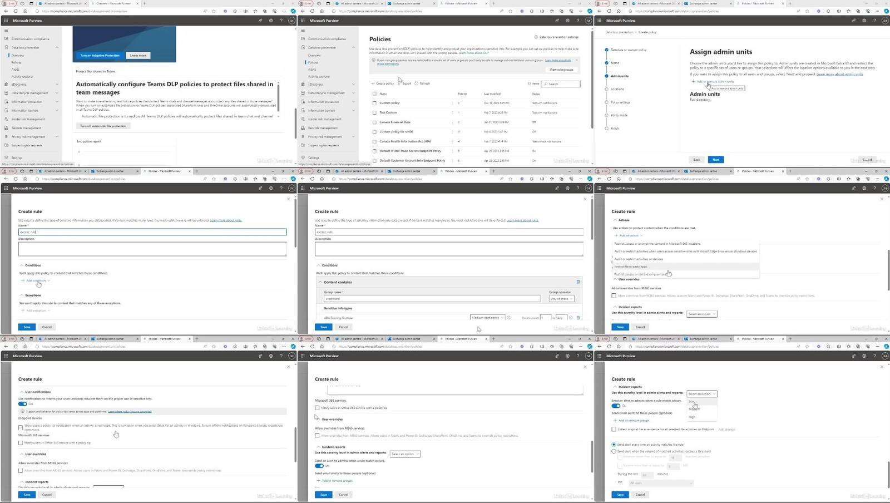
Task: Turn off the toggle under User notifications heading
Action: point(23,404)
